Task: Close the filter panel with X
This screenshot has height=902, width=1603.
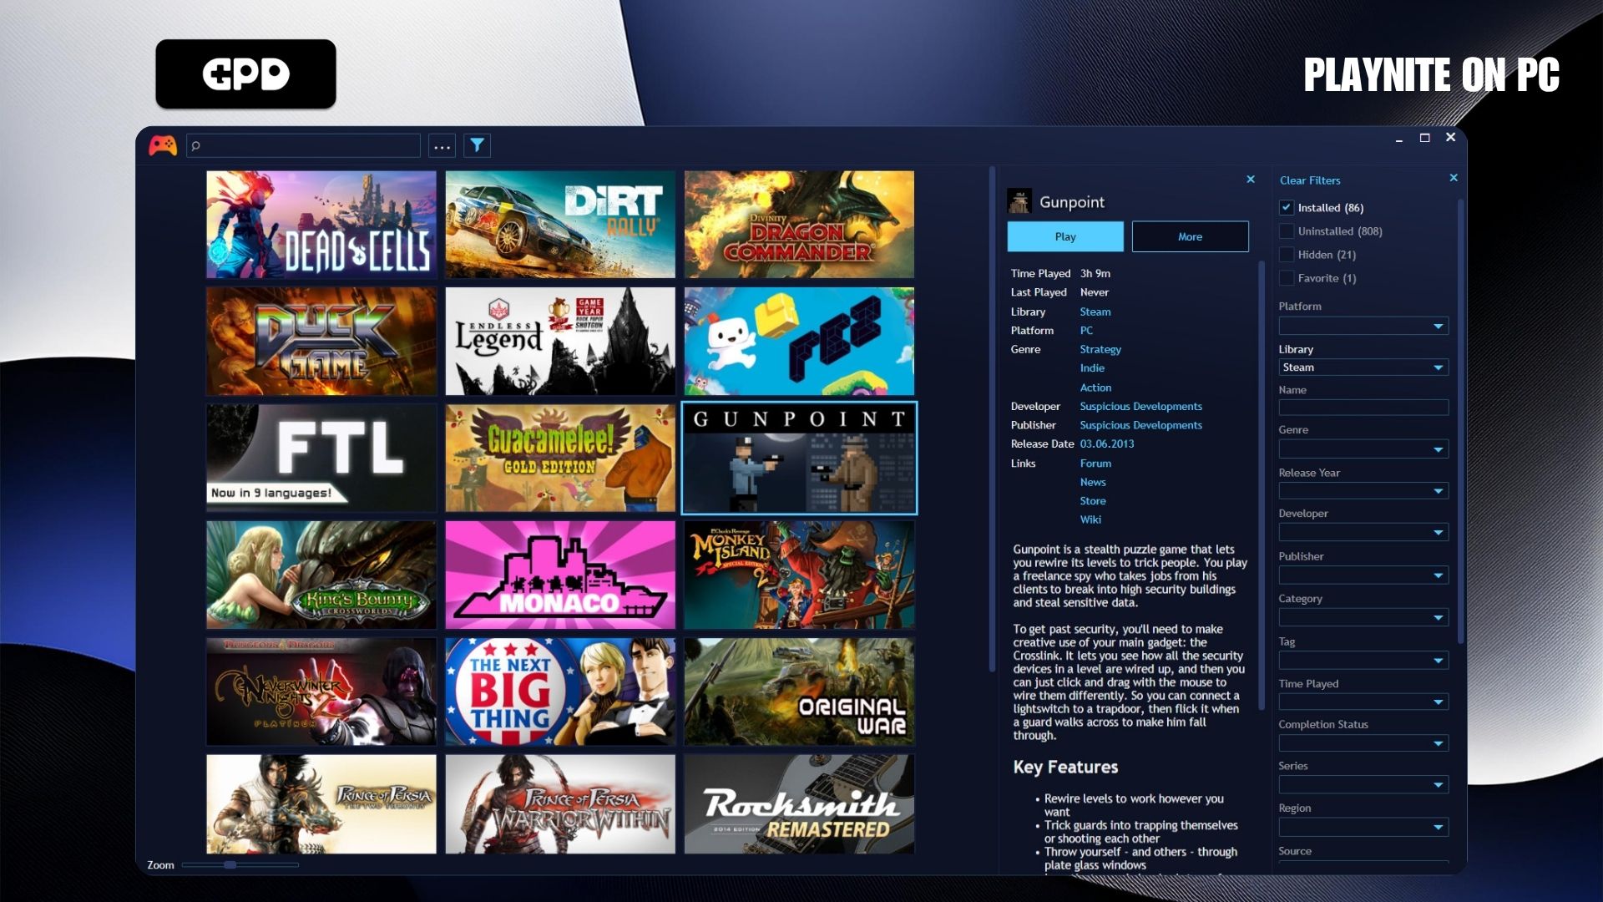Action: [1454, 178]
